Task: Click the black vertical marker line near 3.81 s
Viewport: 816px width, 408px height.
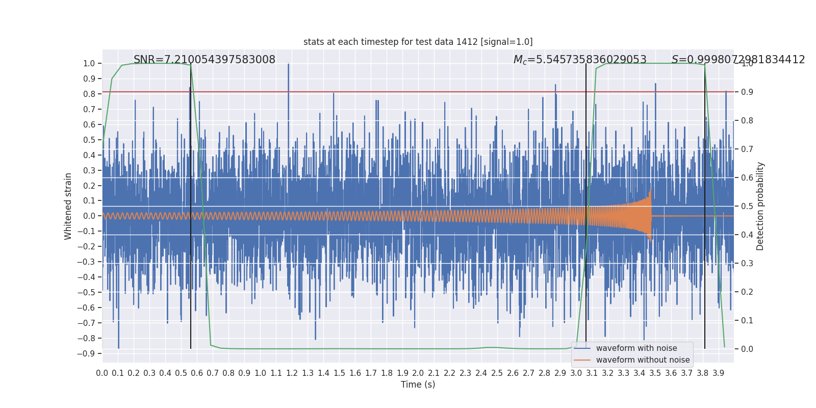Action: point(705,206)
